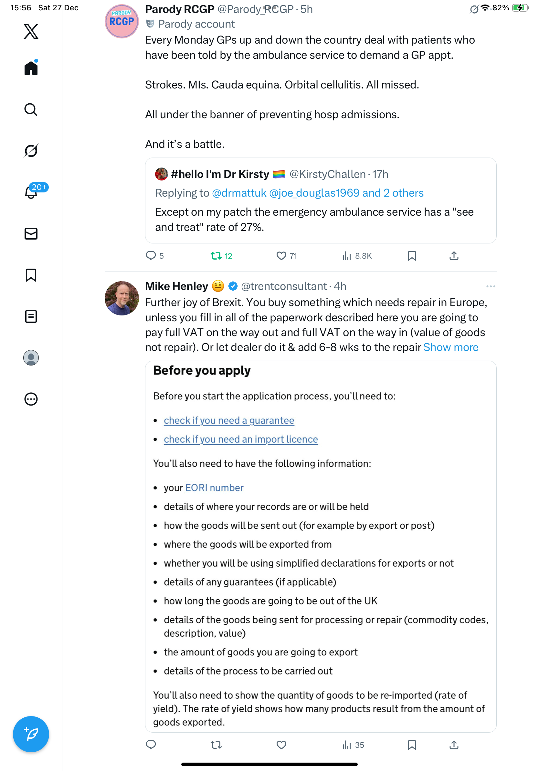Viewport: 539px width, 771px height.
Task: Expand Mike Henley's post with Show more
Action: [451, 347]
